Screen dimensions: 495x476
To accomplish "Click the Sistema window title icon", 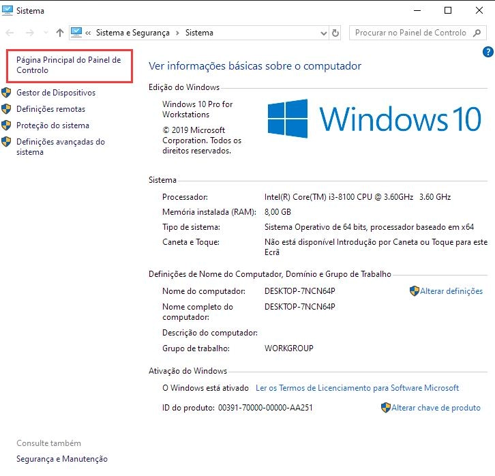I will tap(7, 10).
